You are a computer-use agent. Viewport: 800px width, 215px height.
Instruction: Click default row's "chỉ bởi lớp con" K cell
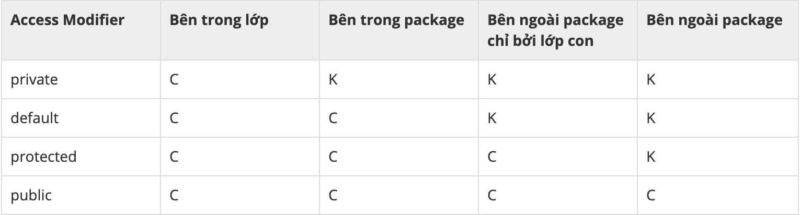(492, 118)
